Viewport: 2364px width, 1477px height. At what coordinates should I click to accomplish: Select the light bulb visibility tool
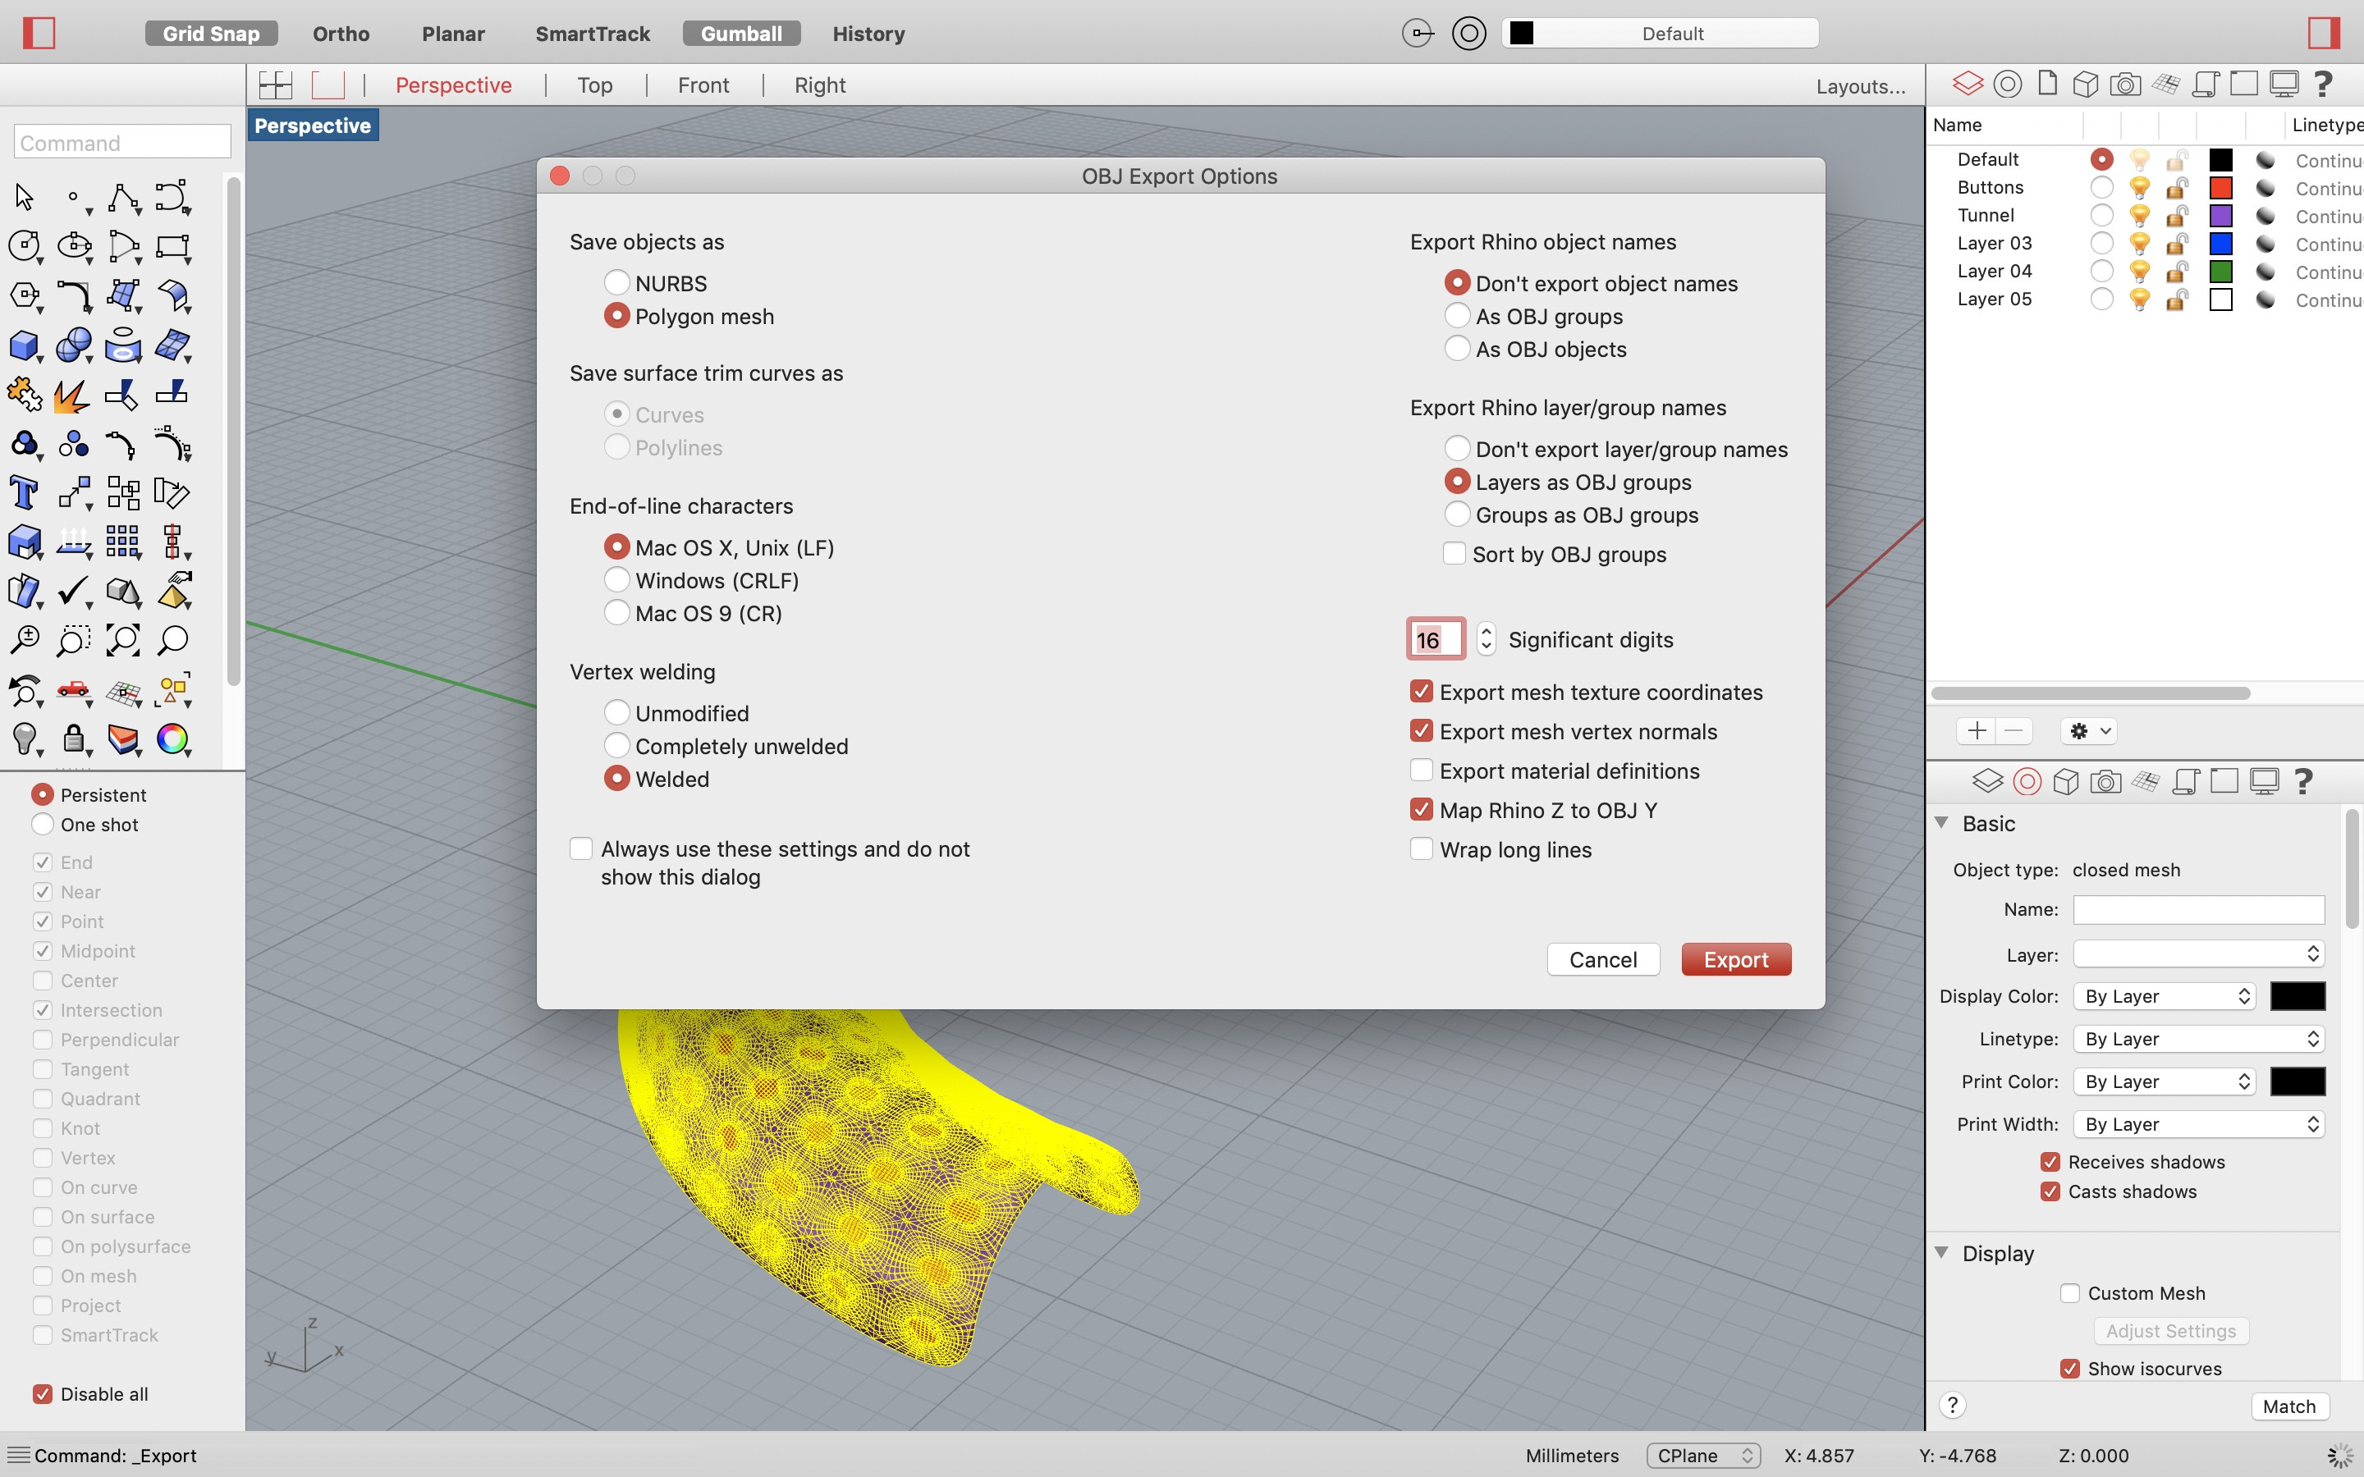pos(25,738)
